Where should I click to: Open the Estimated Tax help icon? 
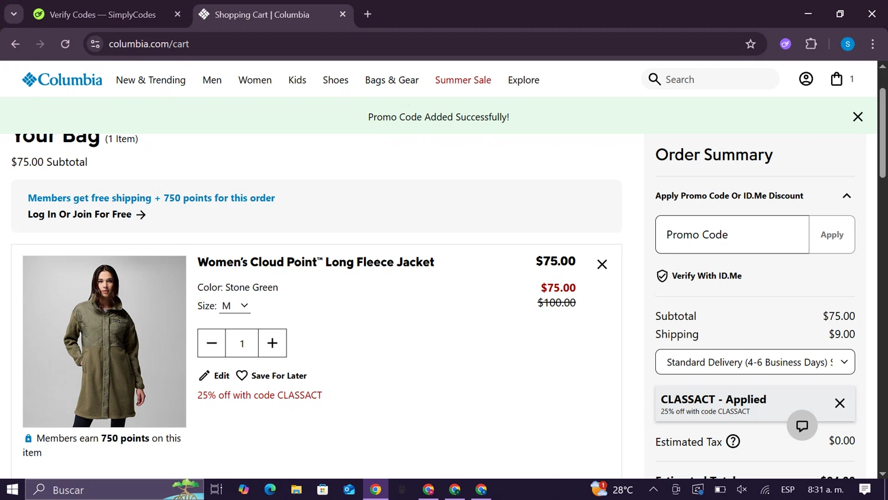tap(733, 441)
